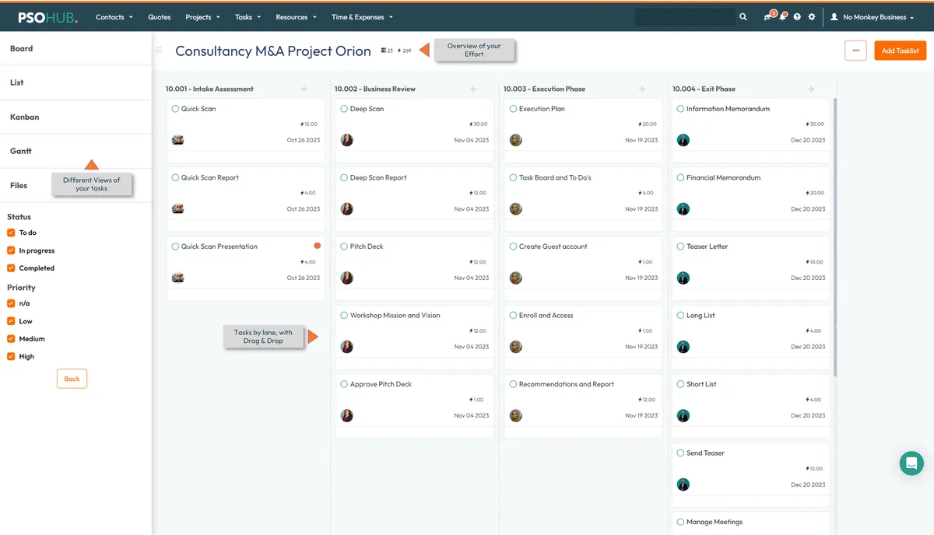Open the live chat bubble widget
Screen dimensions: 934x535
click(911, 463)
